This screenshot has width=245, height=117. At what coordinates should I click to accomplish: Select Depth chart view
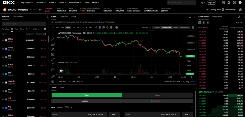pyautogui.click(x=176, y=28)
